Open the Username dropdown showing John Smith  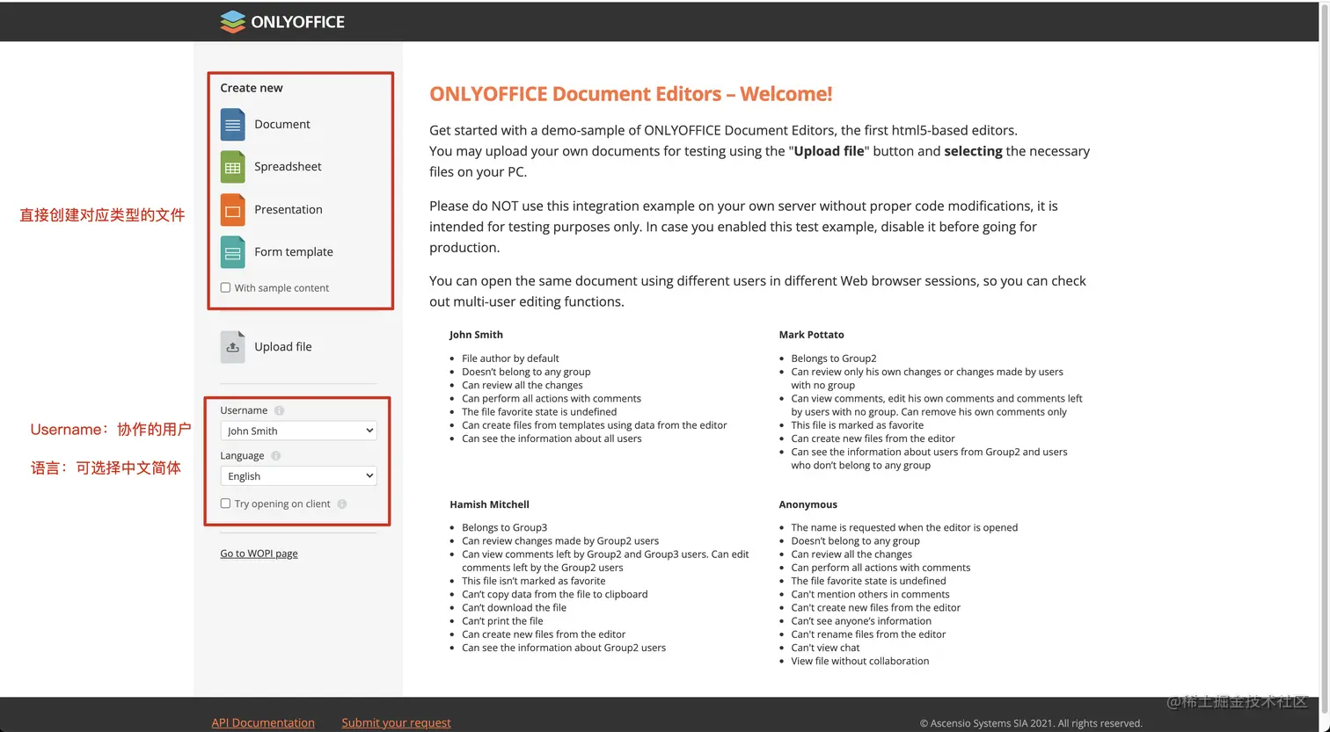coord(297,431)
